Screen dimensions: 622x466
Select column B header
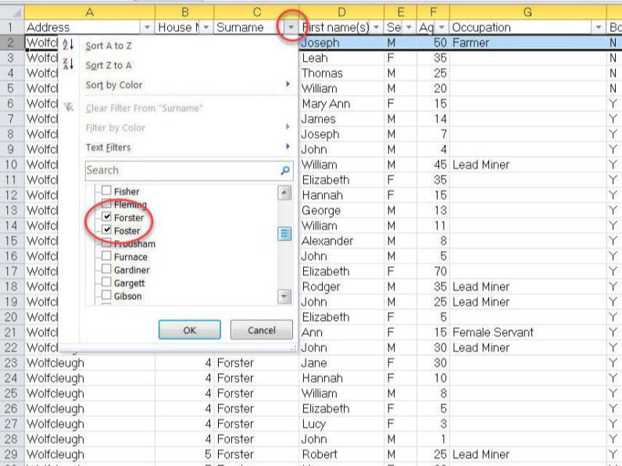[185, 12]
